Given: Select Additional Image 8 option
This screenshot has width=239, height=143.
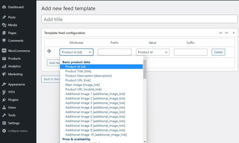Looking at the screenshot, I should pyautogui.click(x=101, y=126).
